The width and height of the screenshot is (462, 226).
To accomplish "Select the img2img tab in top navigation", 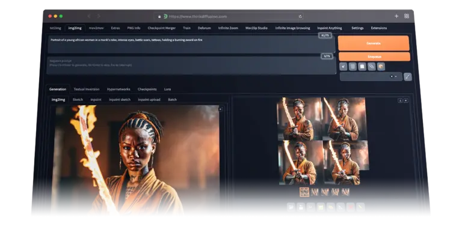I will pos(75,28).
